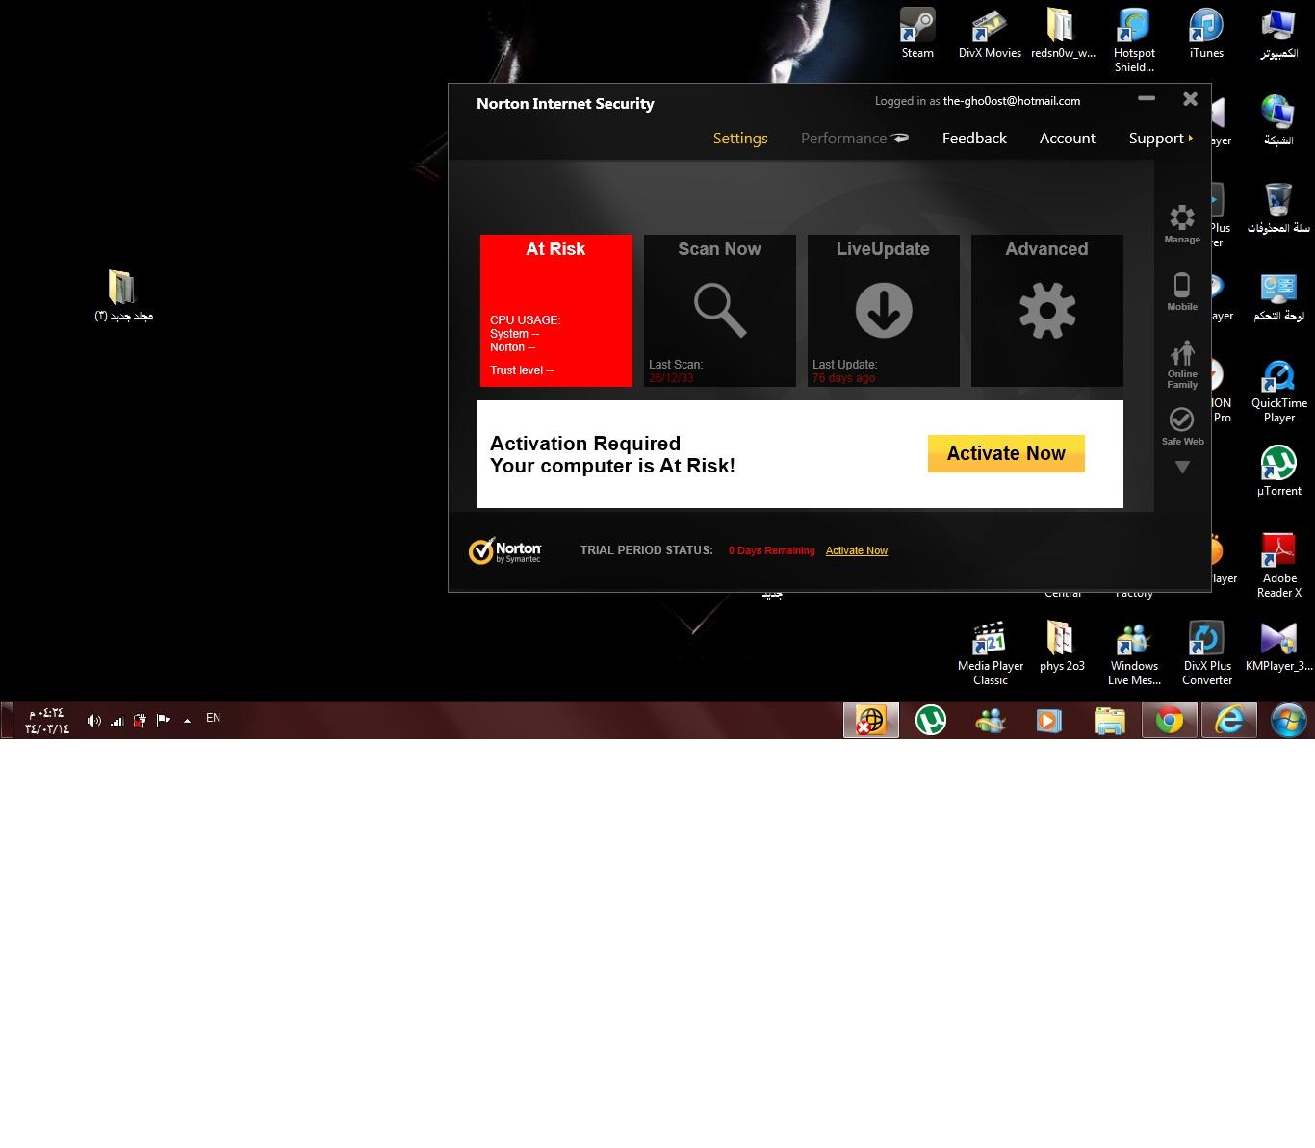Open the Feedback link
This screenshot has height=1148, width=1315.
tap(974, 139)
